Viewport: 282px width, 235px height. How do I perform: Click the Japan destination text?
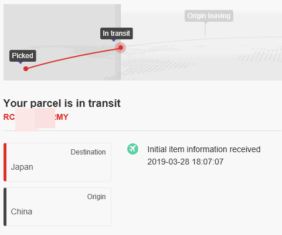click(22, 167)
